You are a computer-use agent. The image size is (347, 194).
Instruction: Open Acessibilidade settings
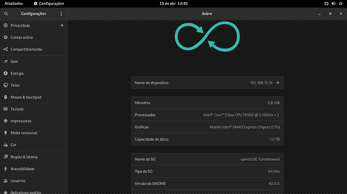click(34, 169)
